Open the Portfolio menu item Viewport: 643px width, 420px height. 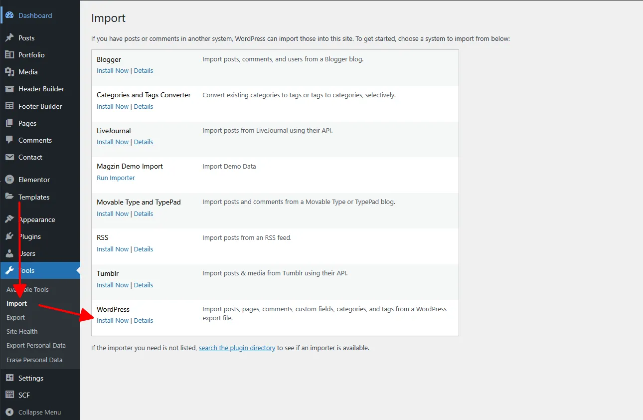click(31, 55)
